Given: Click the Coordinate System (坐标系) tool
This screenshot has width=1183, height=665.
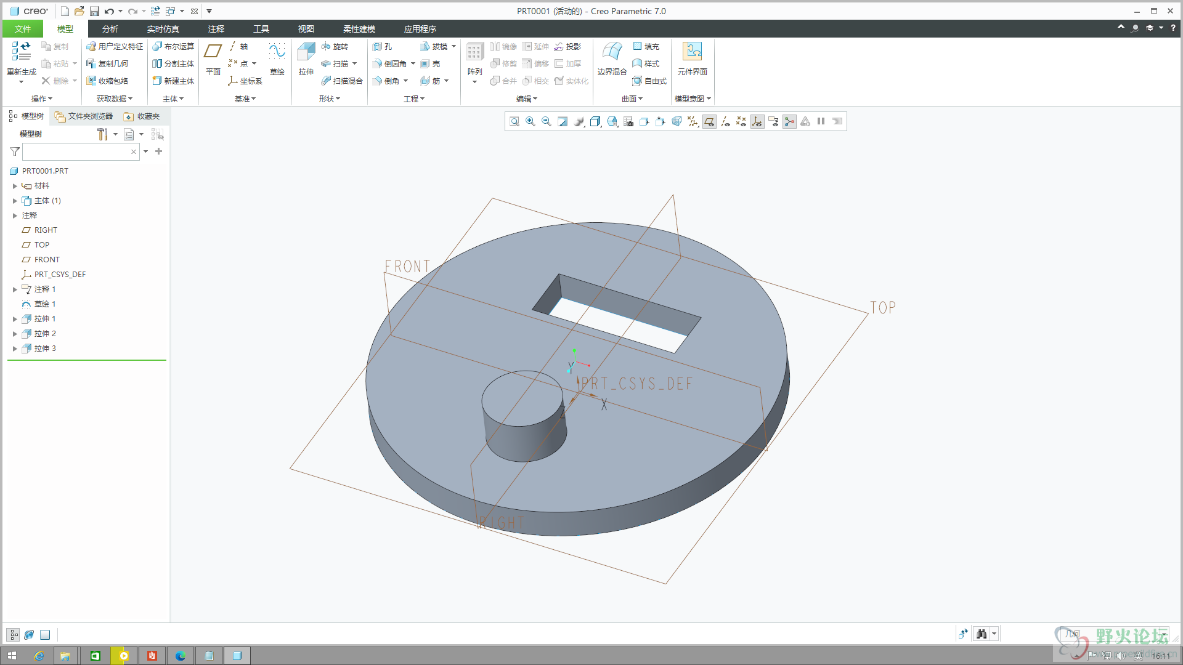Looking at the screenshot, I should 245,81.
